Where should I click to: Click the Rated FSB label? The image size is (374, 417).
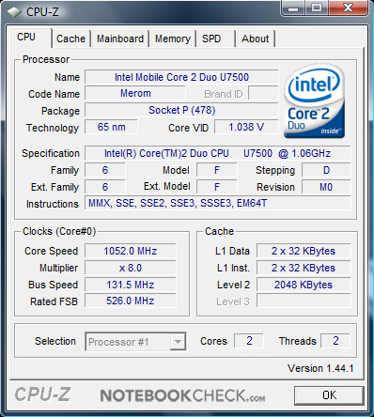[54, 301]
